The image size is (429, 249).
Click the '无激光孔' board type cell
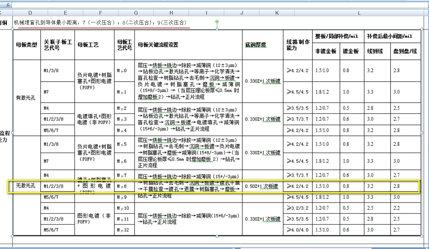coord(27,186)
